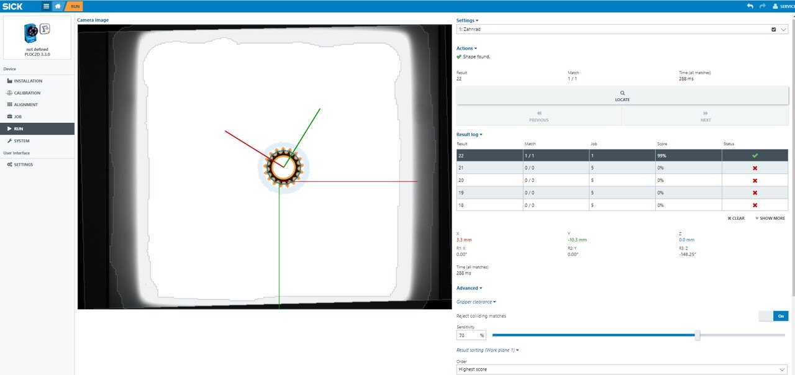
Task: Open the Zahnrad job dropdown
Action: (783, 29)
